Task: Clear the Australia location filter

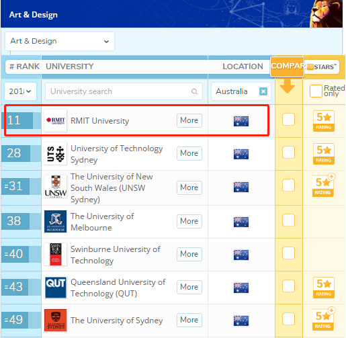Action: point(263,91)
